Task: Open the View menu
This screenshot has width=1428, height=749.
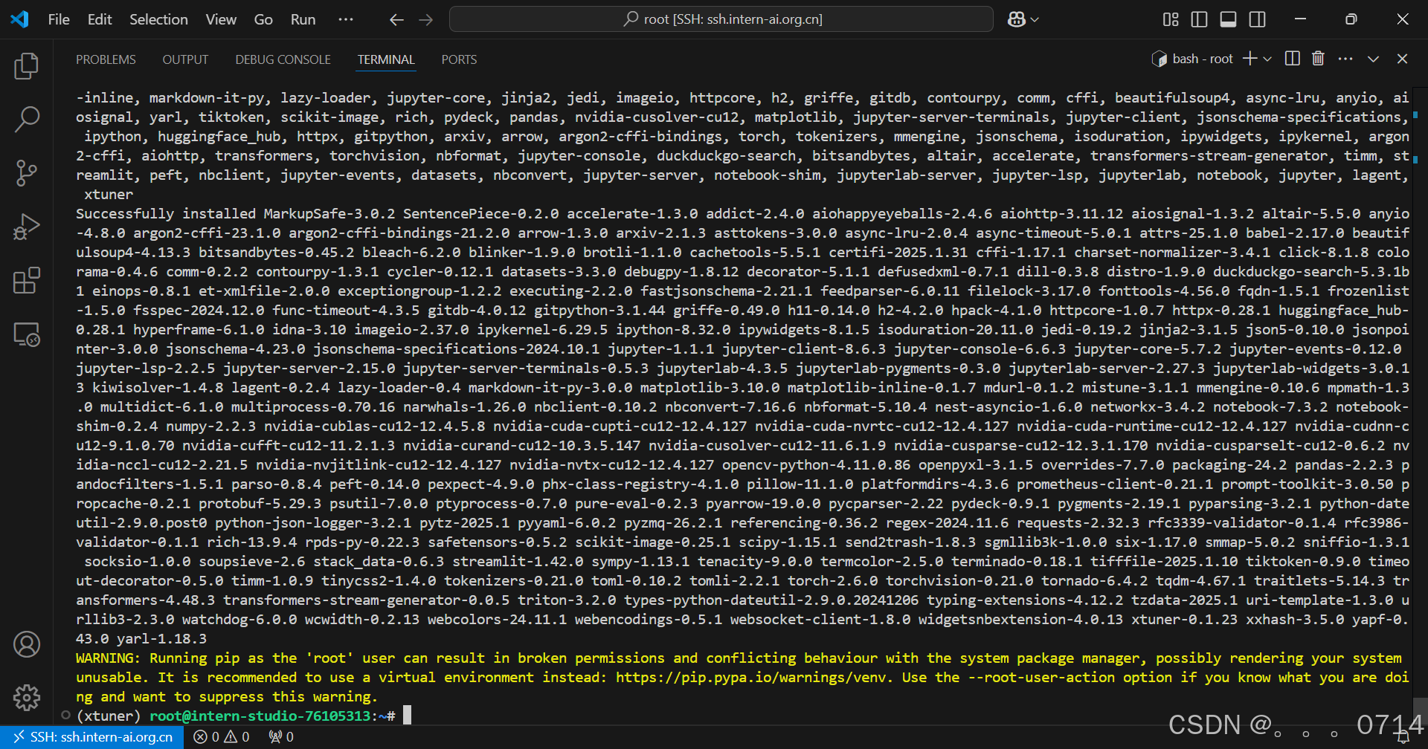Action: (x=221, y=19)
